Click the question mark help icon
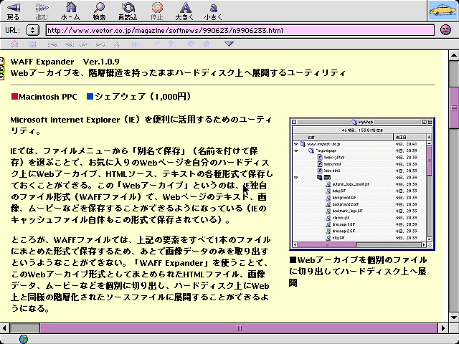The width and height of the screenshot is (459, 344). tap(171, 44)
